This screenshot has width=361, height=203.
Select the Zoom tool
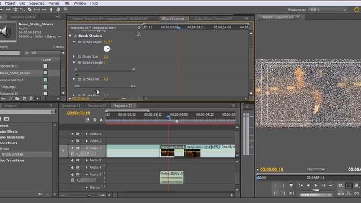point(65,10)
